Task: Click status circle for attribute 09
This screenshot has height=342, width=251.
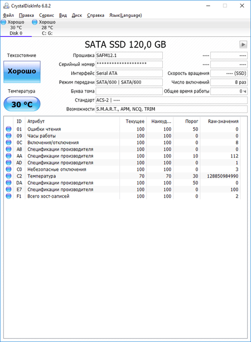Action: point(8,136)
